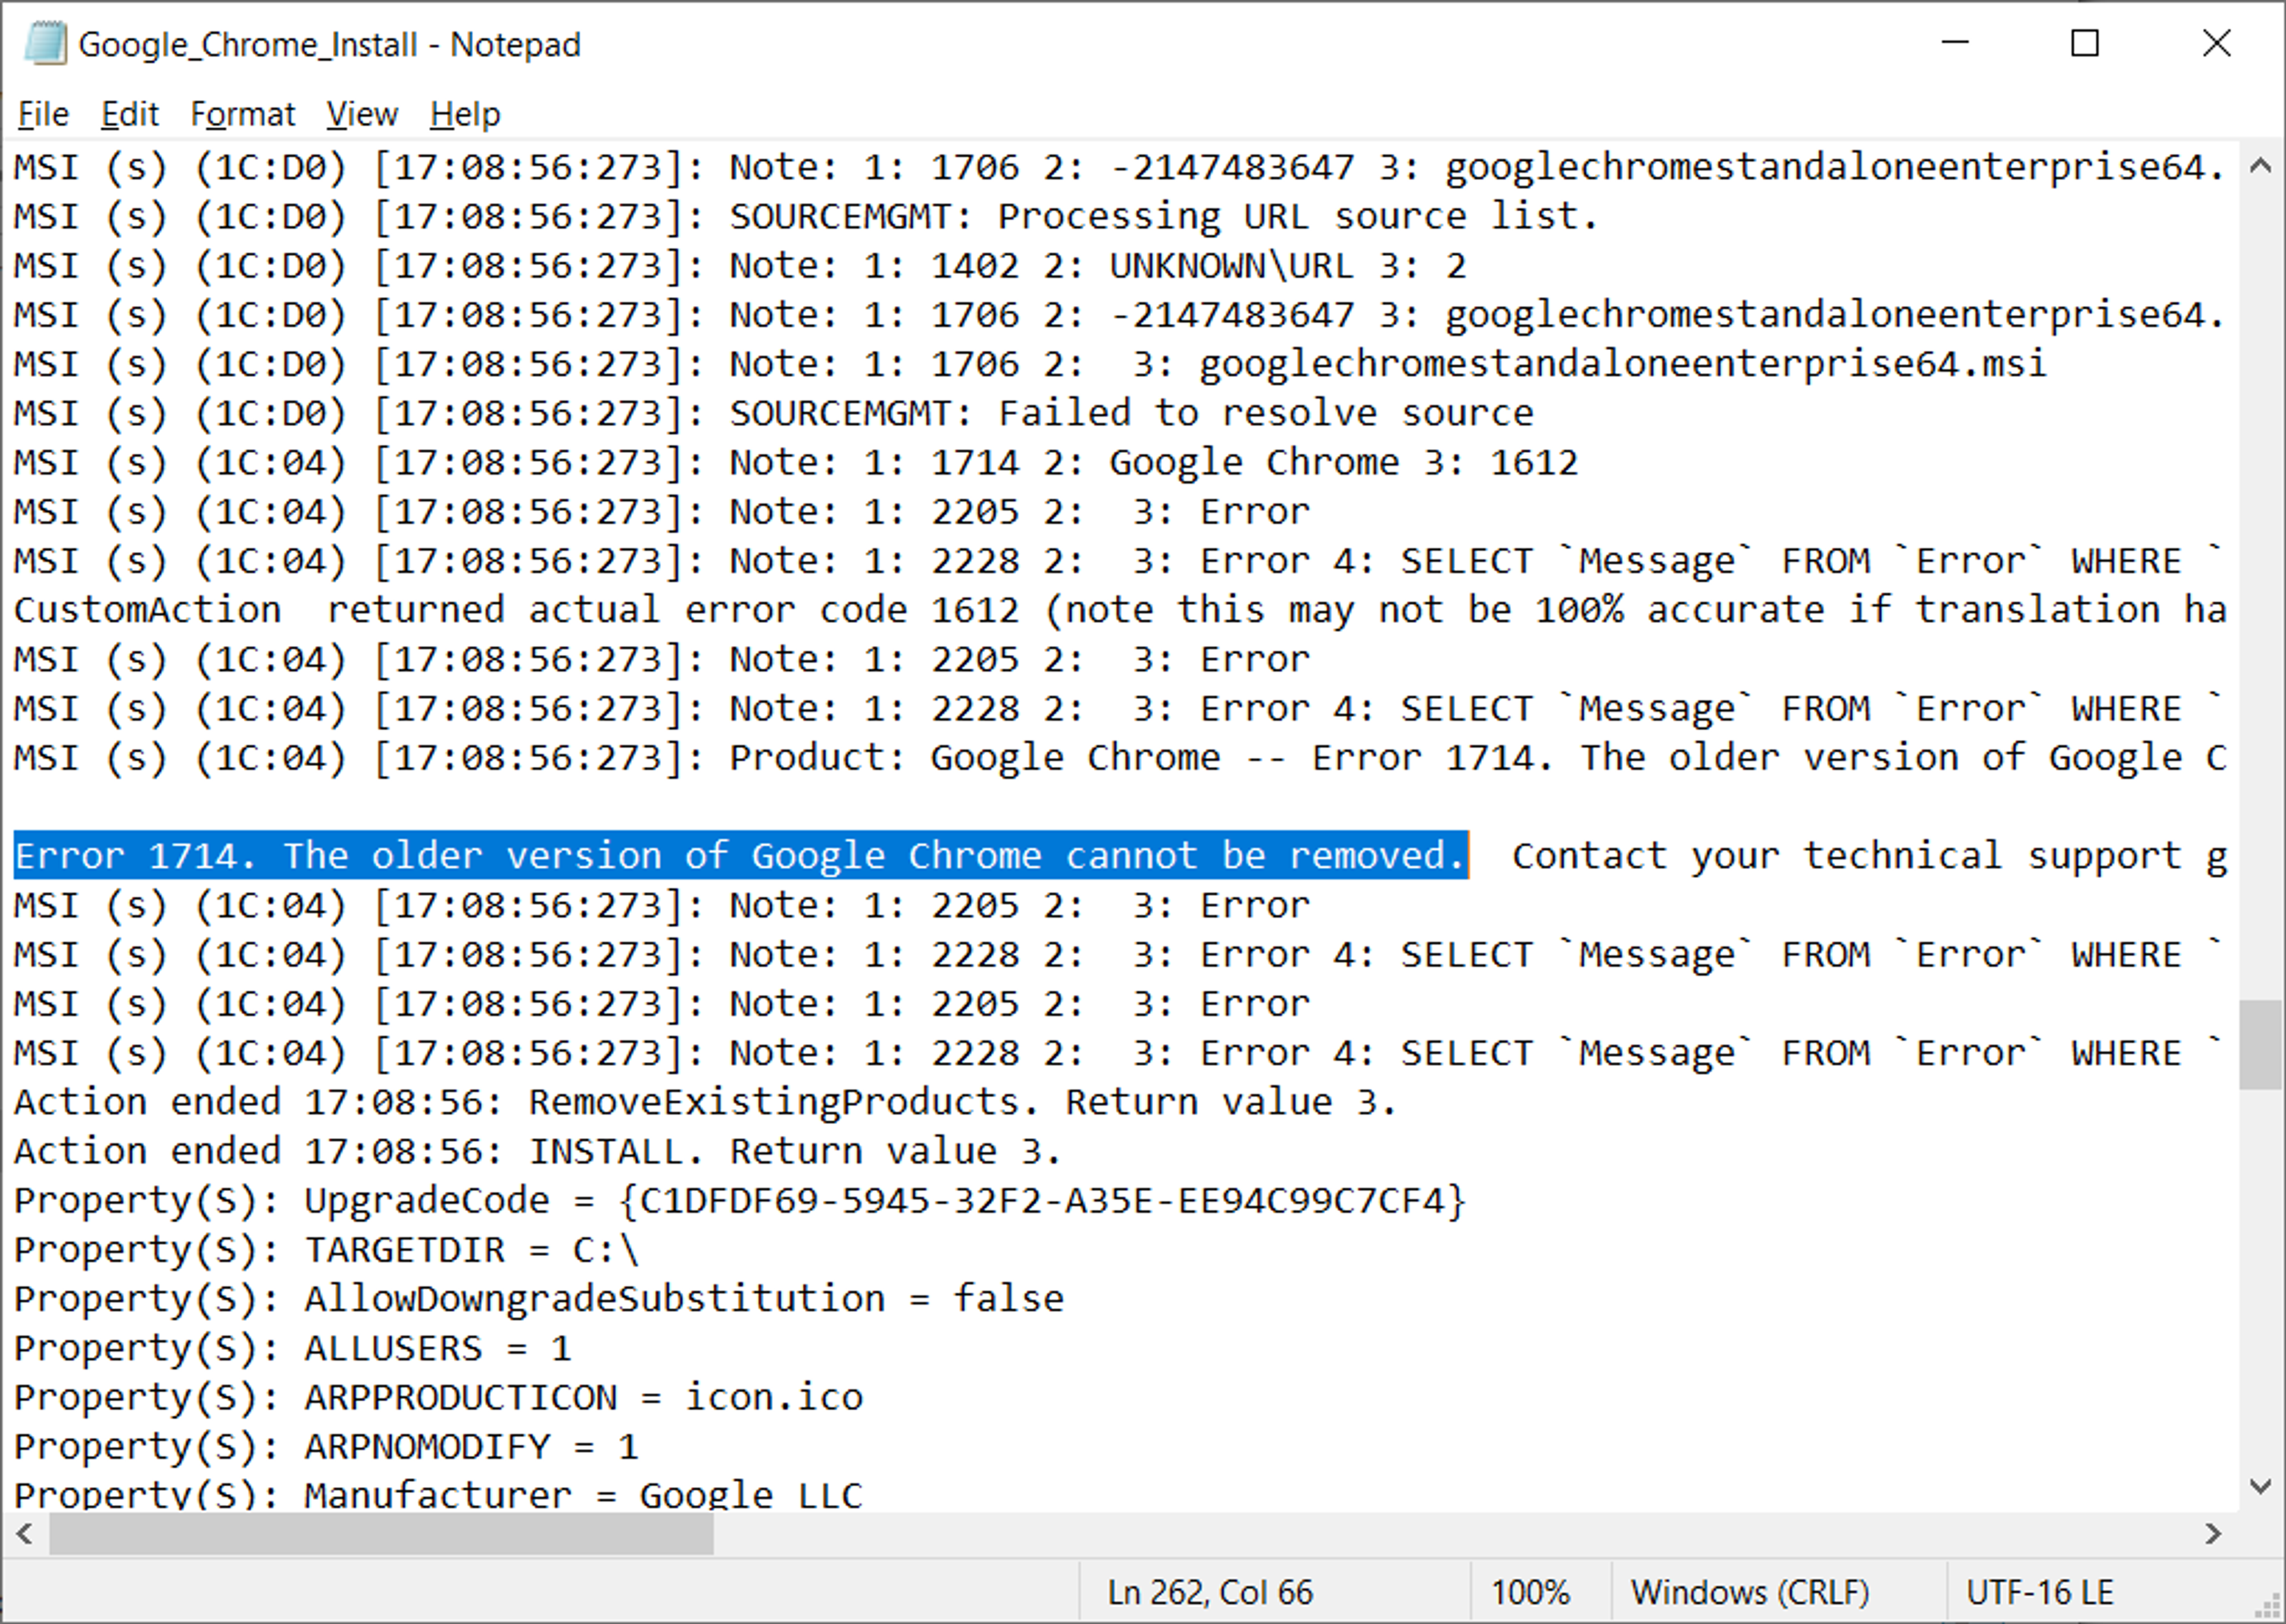Click 'SOURCEMGMT: Processing URL source list.' line

pyautogui.click(x=806, y=216)
